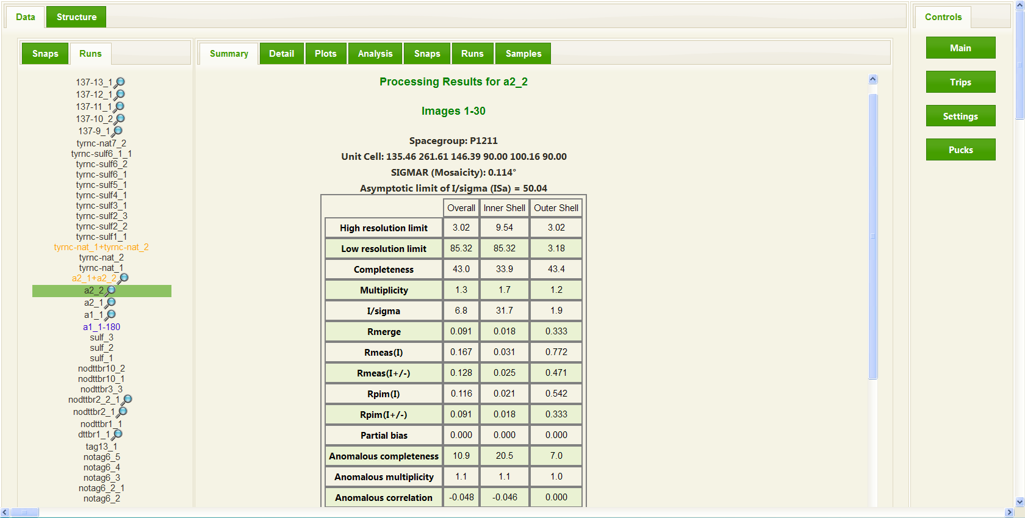Click the horizontal scroll-left arrow
The height and width of the screenshot is (518, 1025).
point(5,513)
